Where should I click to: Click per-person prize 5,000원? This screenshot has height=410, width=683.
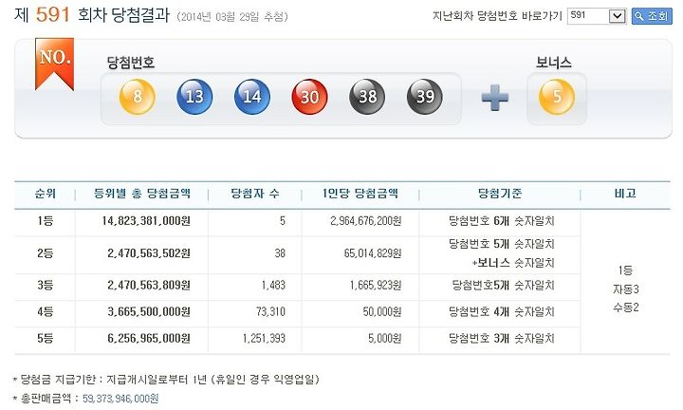(x=384, y=339)
